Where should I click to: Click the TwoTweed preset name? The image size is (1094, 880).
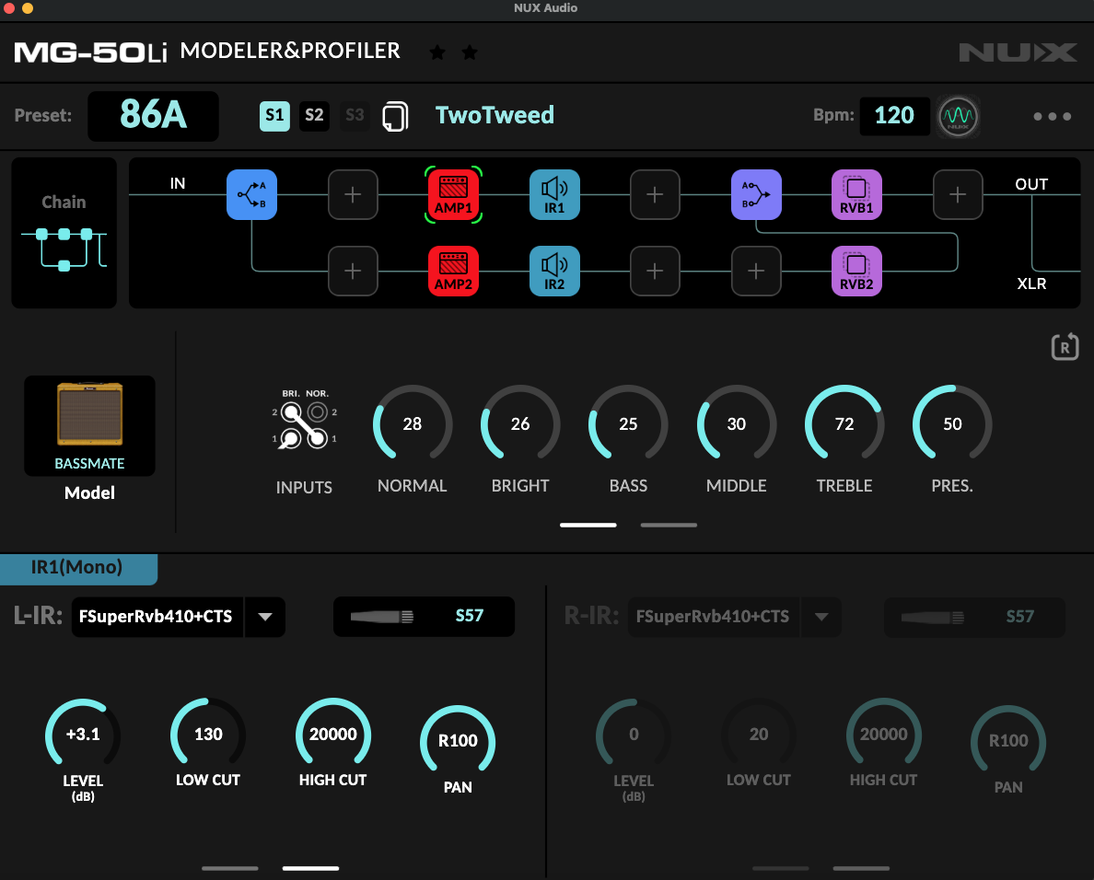[x=495, y=115]
